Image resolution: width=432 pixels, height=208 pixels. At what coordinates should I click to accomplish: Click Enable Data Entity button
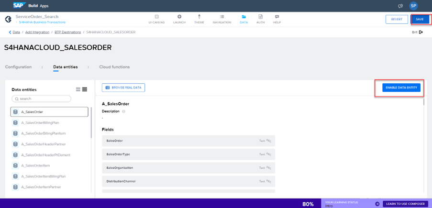click(x=401, y=88)
